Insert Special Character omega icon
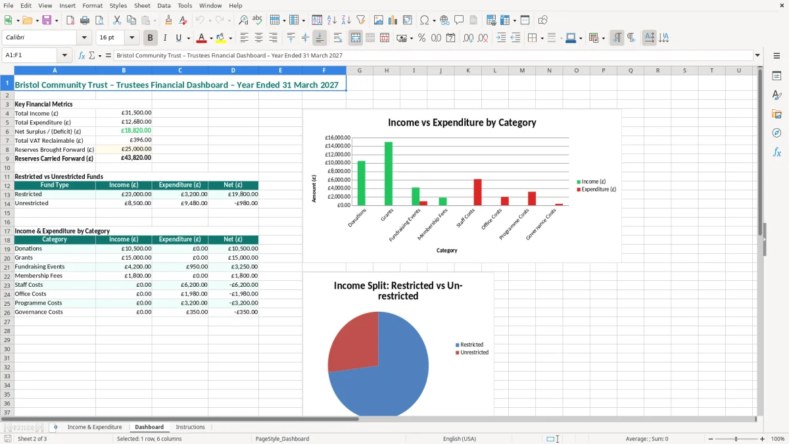The height and width of the screenshot is (444, 789). 424,20
